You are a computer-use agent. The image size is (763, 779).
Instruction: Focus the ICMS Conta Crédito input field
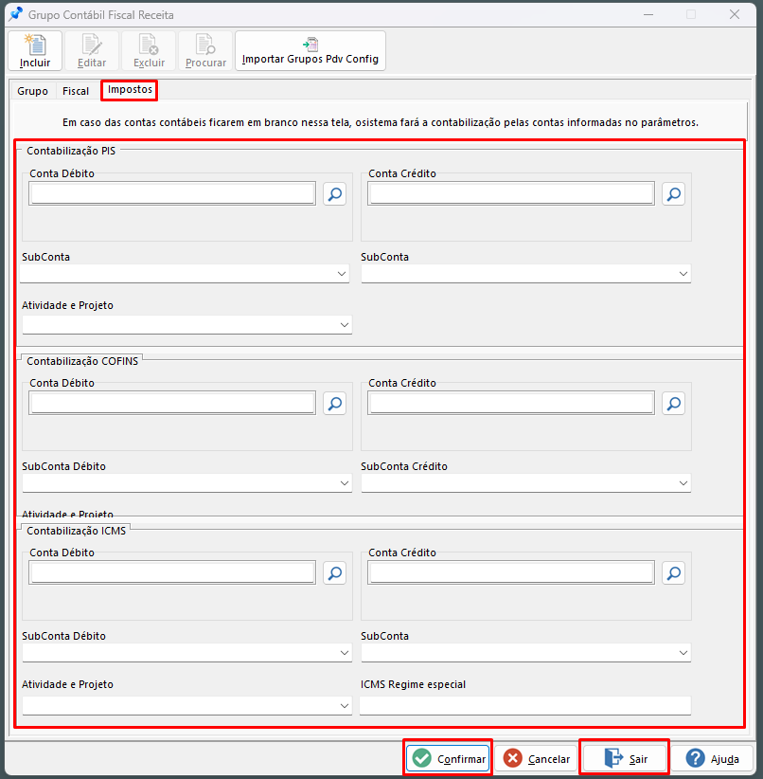[511, 572]
